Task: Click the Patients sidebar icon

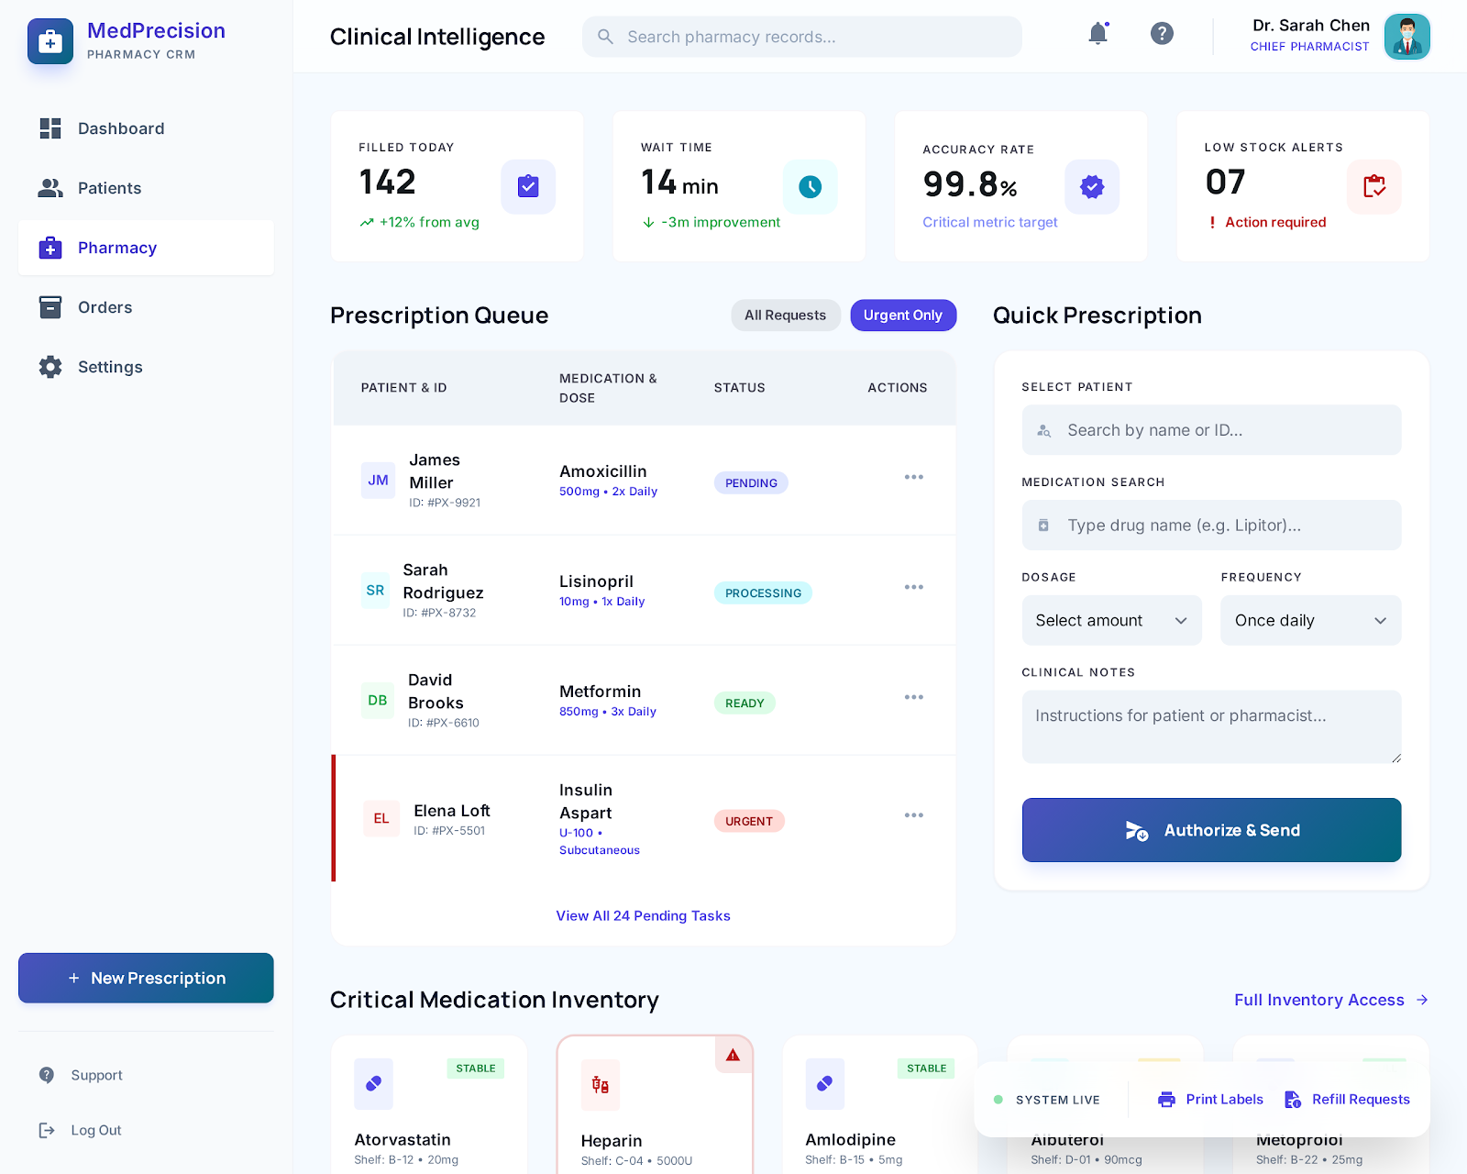Action: (x=50, y=188)
